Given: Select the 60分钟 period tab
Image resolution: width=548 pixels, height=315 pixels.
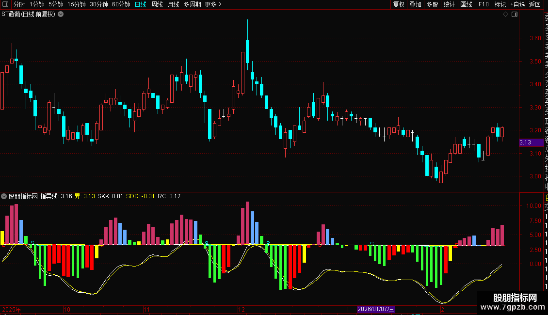Looking at the screenshot, I should pos(121,4).
